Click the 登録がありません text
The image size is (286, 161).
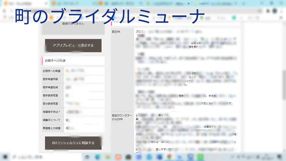pyautogui.click(x=73, y=24)
